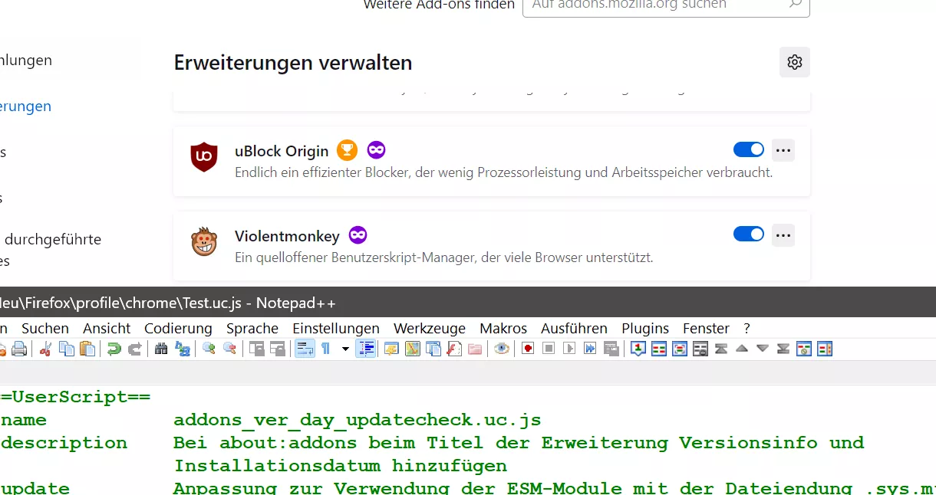Open the Sprache menu
The image size is (936, 495).
[x=252, y=328]
